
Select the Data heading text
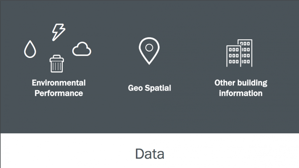click(149, 154)
